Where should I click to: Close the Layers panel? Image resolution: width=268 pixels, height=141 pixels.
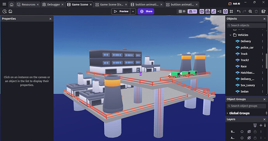(x=265, y=119)
